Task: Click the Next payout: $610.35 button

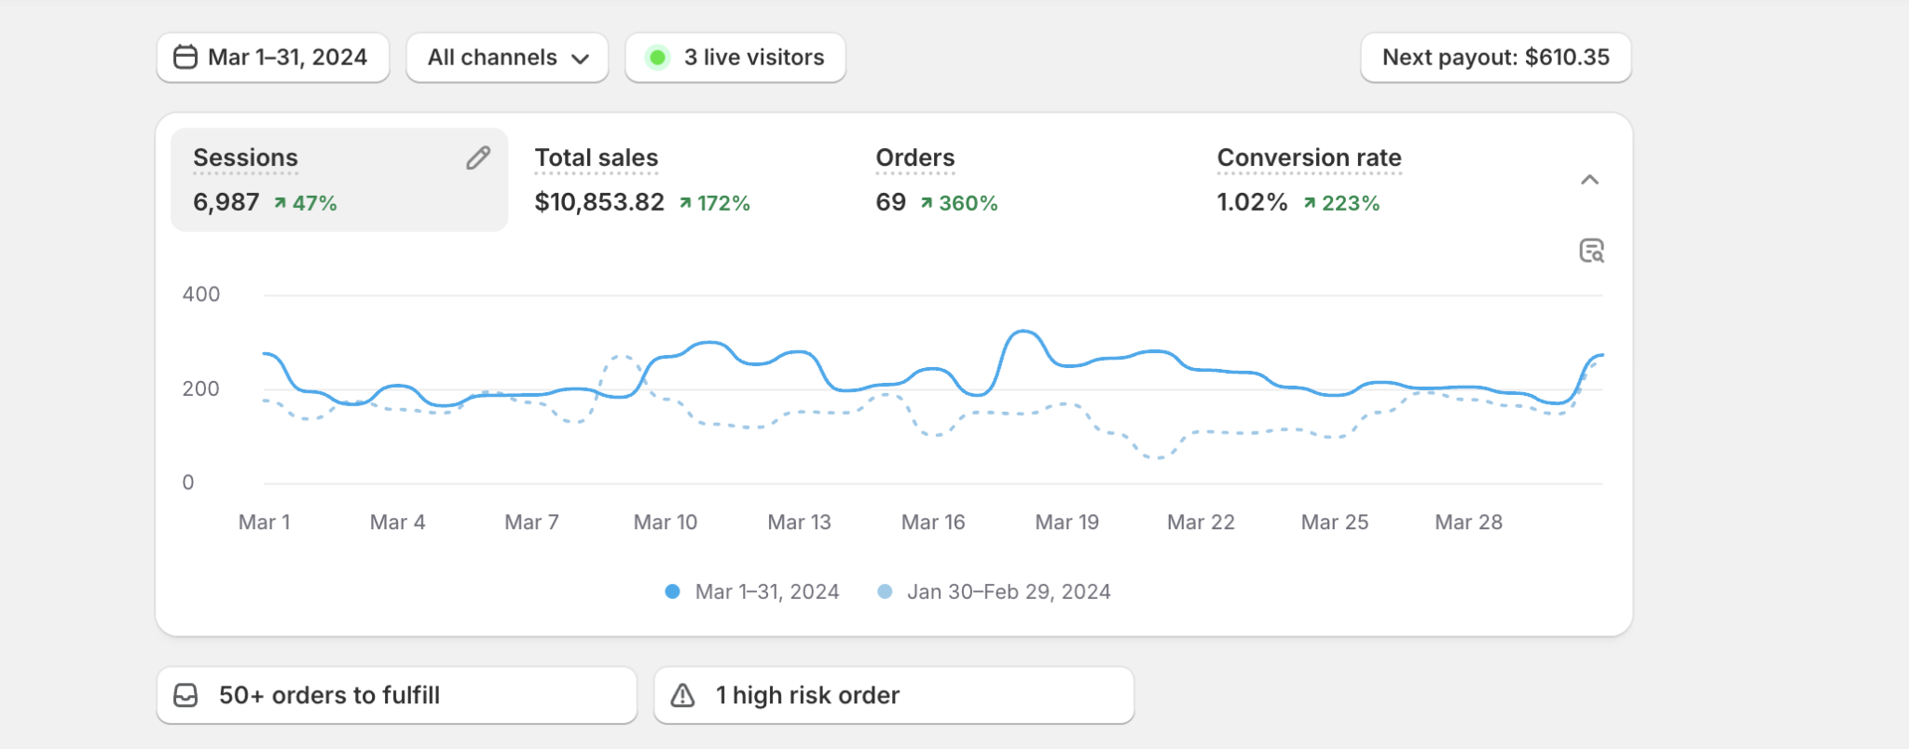Action: pyautogui.click(x=1495, y=58)
